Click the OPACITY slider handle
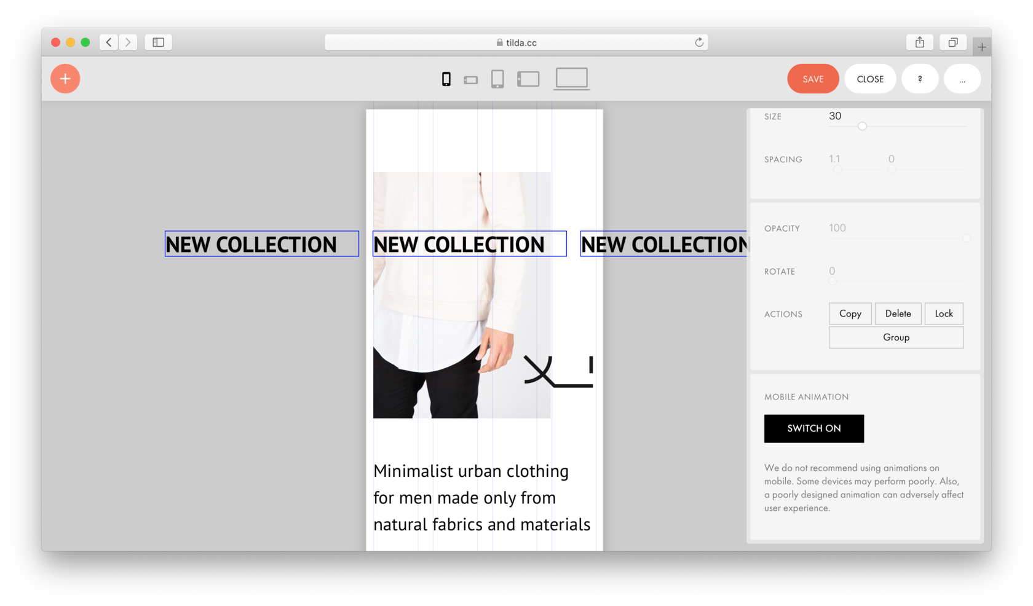This screenshot has height=606, width=1033. [967, 238]
